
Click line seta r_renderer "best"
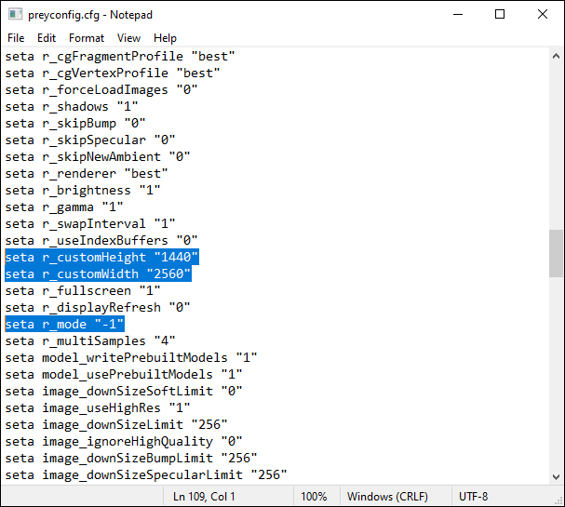click(x=87, y=174)
